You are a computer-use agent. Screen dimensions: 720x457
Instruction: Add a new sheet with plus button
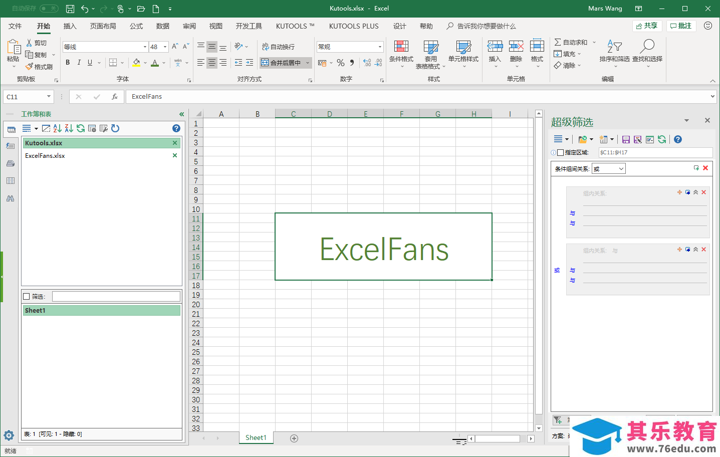point(294,438)
